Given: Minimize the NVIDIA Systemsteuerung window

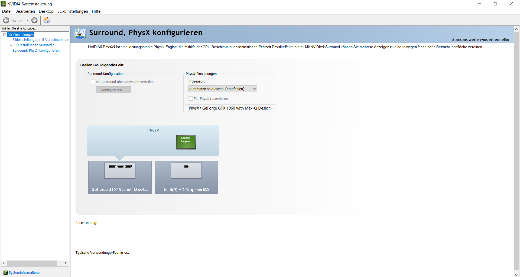Looking at the screenshot, I should pyautogui.click(x=480, y=4).
